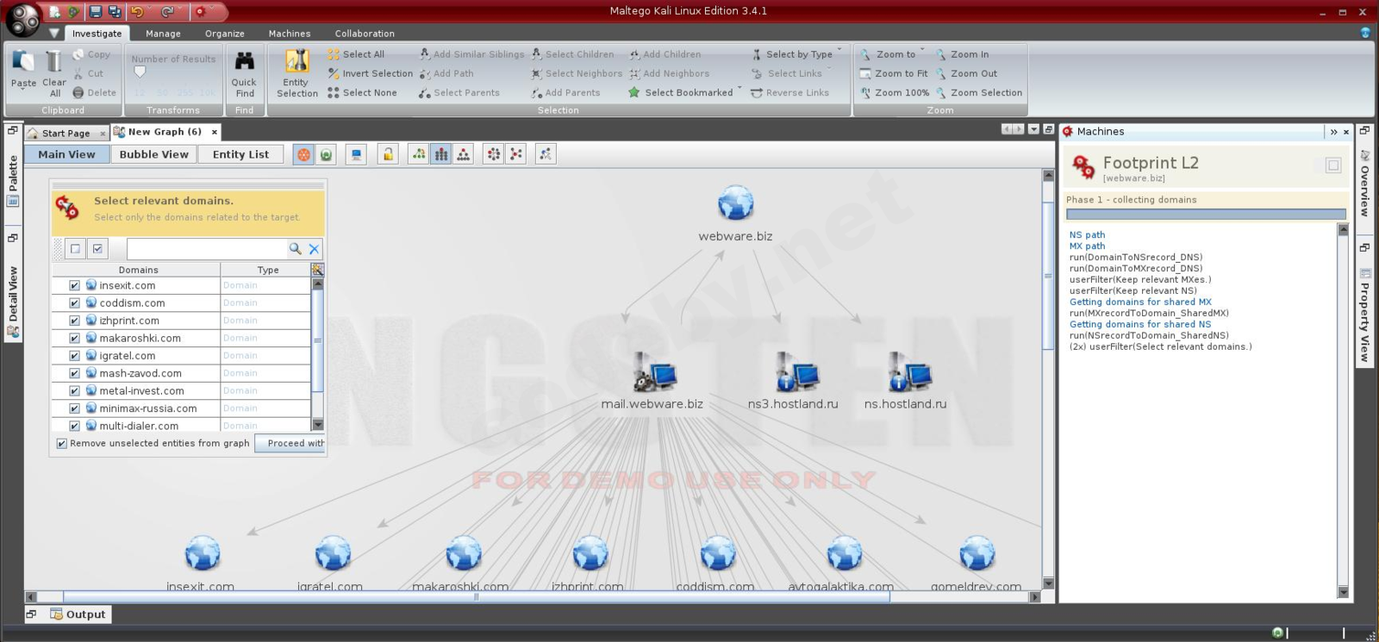Select the organic layout icon
This screenshot has width=1379, height=642.
coord(516,154)
